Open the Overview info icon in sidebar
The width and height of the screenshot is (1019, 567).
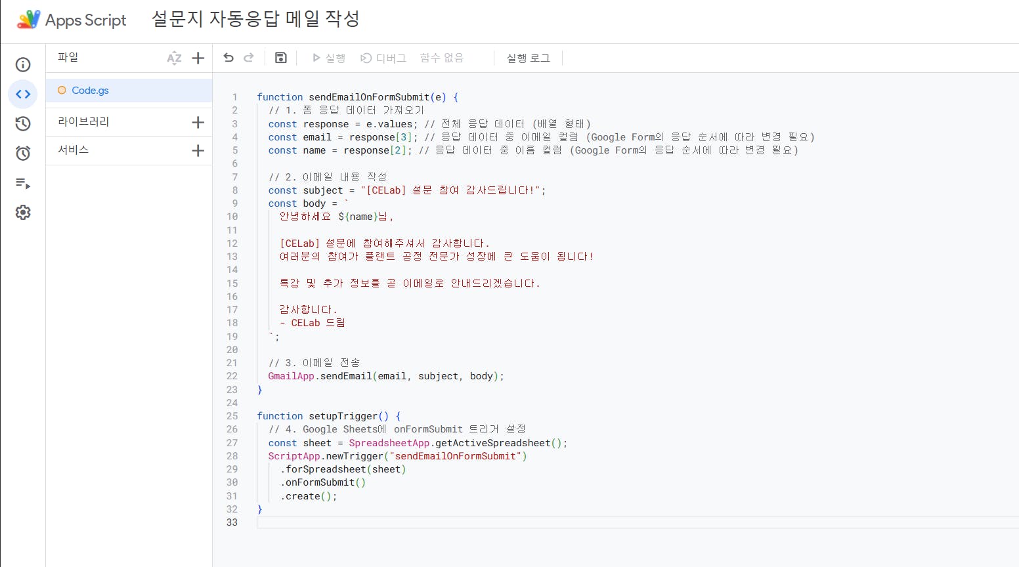click(x=23, y=64)
